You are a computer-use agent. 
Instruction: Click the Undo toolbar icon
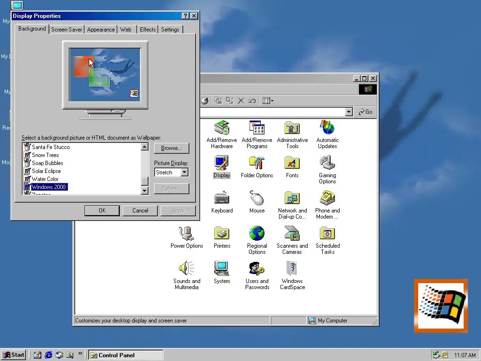pyautogui.click(x=252, y=101)
